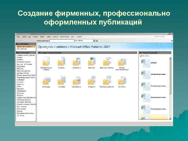
Task: Click the template search input field
Action: pyautogui.click(x=62, y=41)
